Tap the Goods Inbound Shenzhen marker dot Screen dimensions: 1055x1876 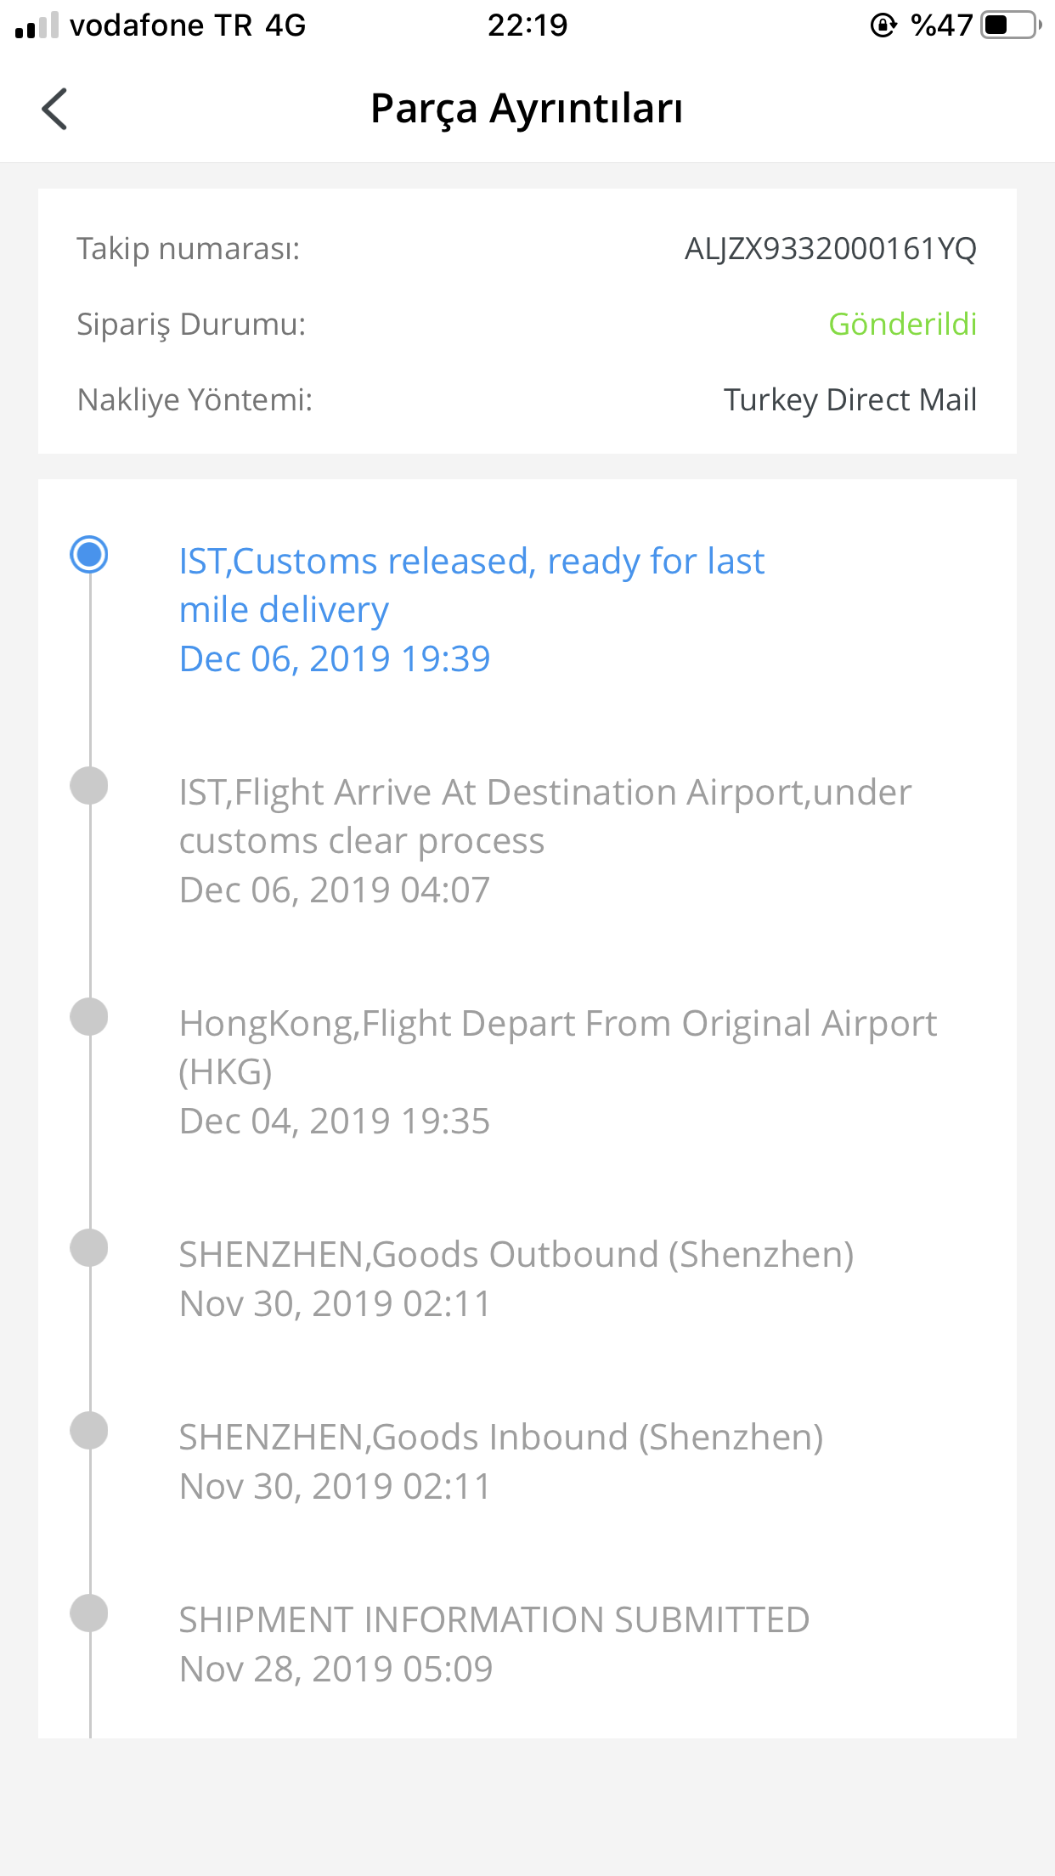click(x=89, y=1431)
